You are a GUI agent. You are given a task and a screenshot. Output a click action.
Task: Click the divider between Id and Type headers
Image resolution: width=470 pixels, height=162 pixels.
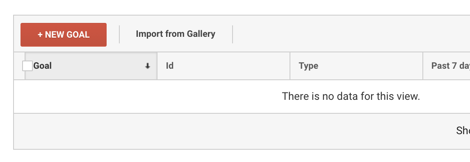coord(290,66)
